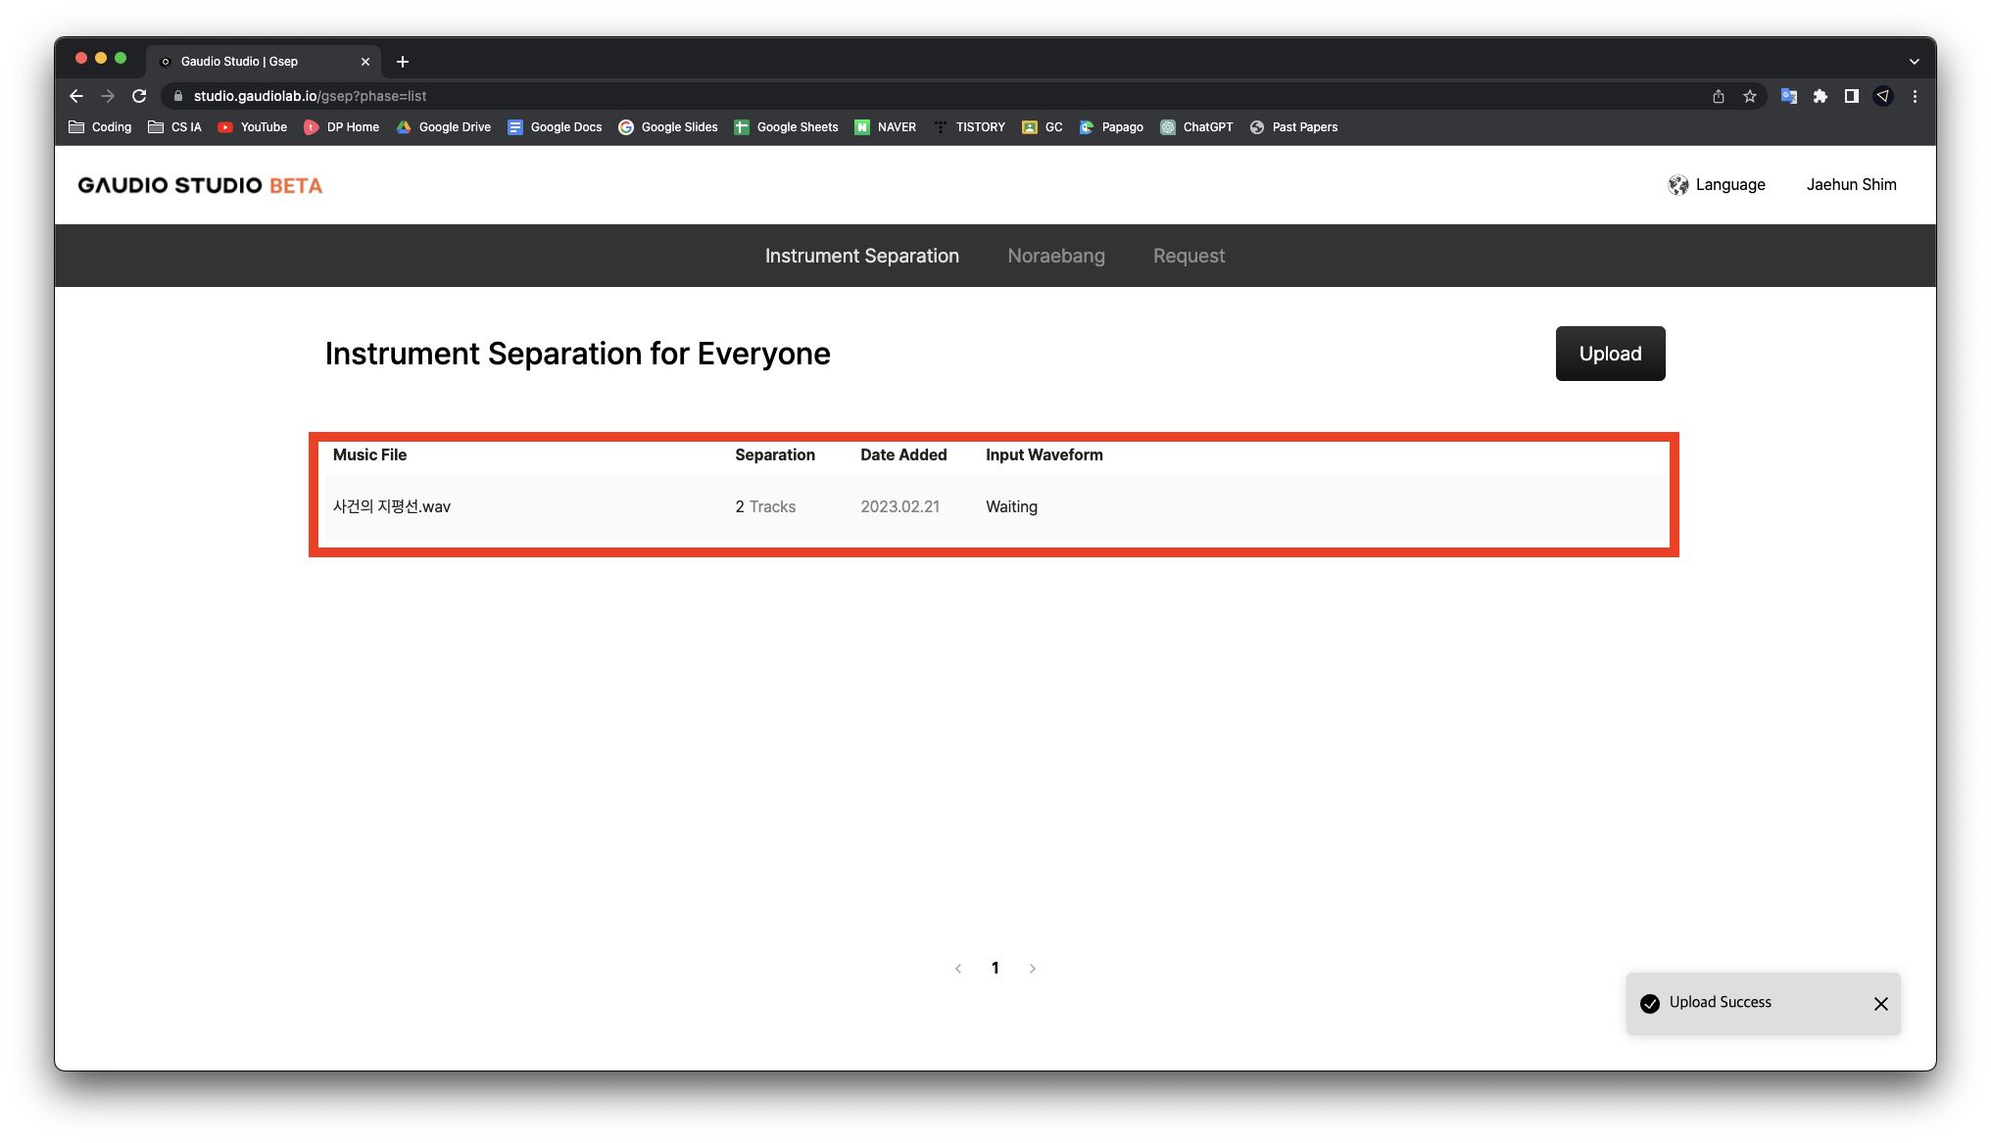Screen dimensions: 1991x1143
Task: Click the address bar URL
Action: click(310, 96)
